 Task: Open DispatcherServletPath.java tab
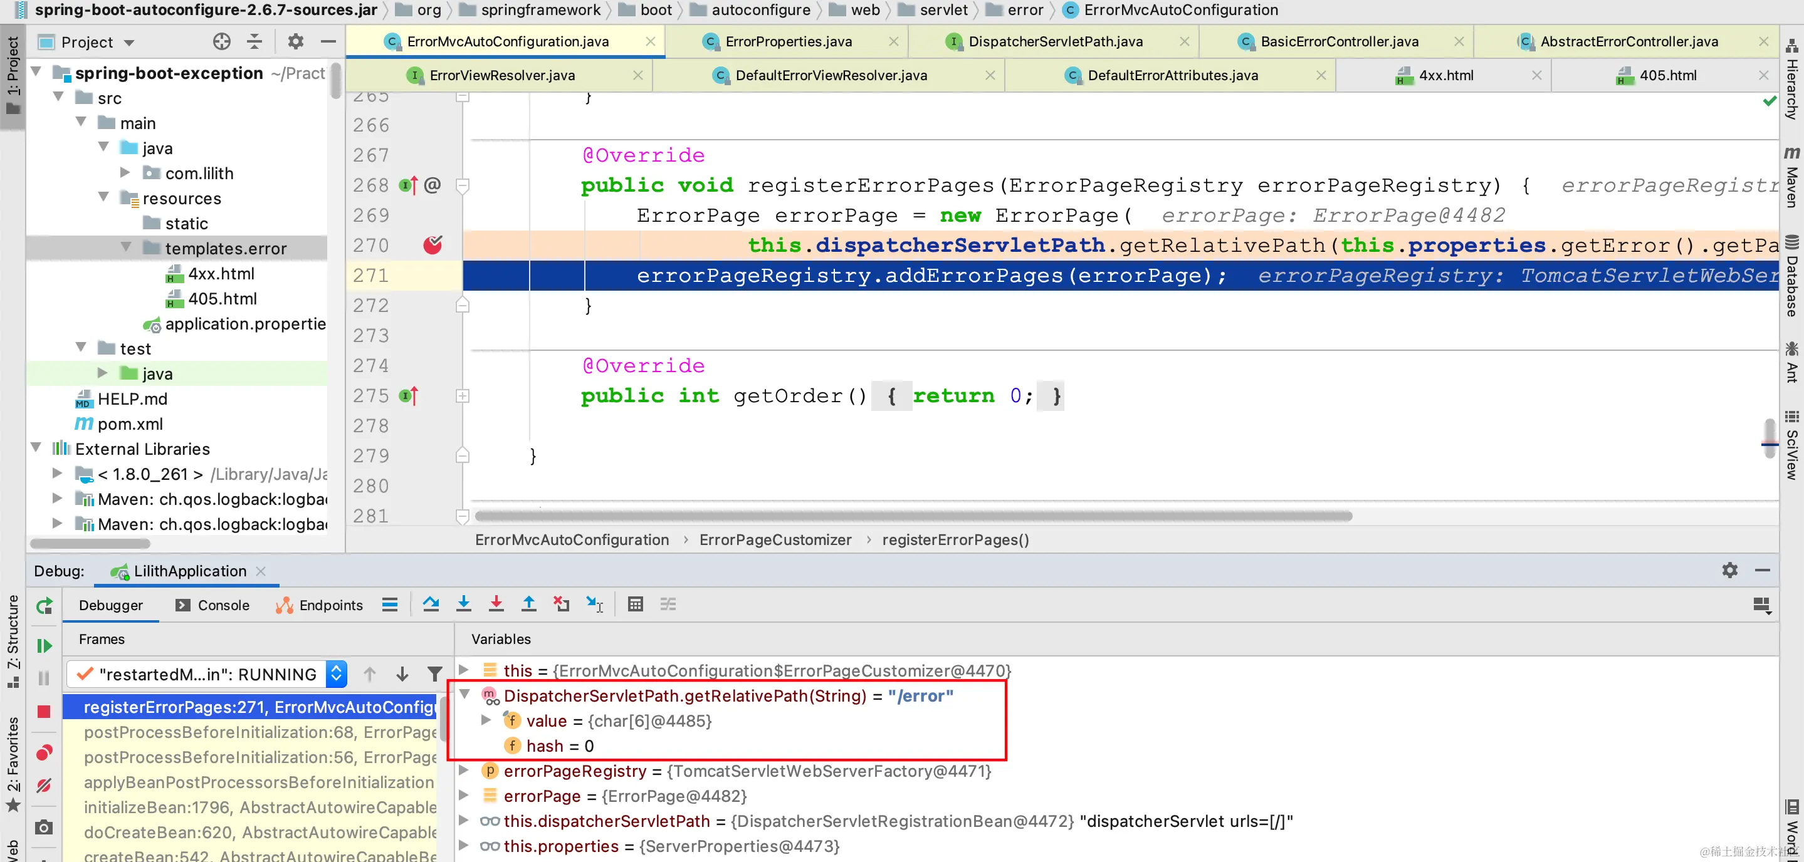click(x=1055, y=41)
